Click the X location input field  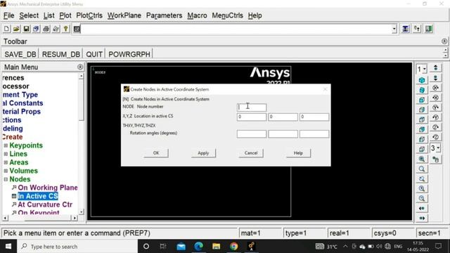252,117
